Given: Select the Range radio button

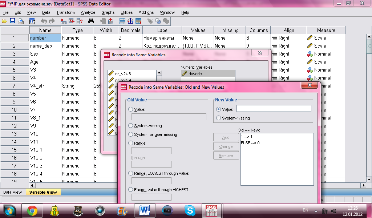Looking at the screenshot, I should coord(130,143).
